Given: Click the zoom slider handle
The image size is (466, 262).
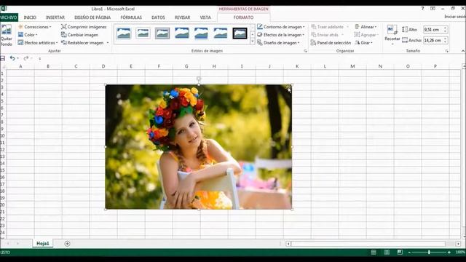Looking at the screenshot, I should tap(429, 253).
